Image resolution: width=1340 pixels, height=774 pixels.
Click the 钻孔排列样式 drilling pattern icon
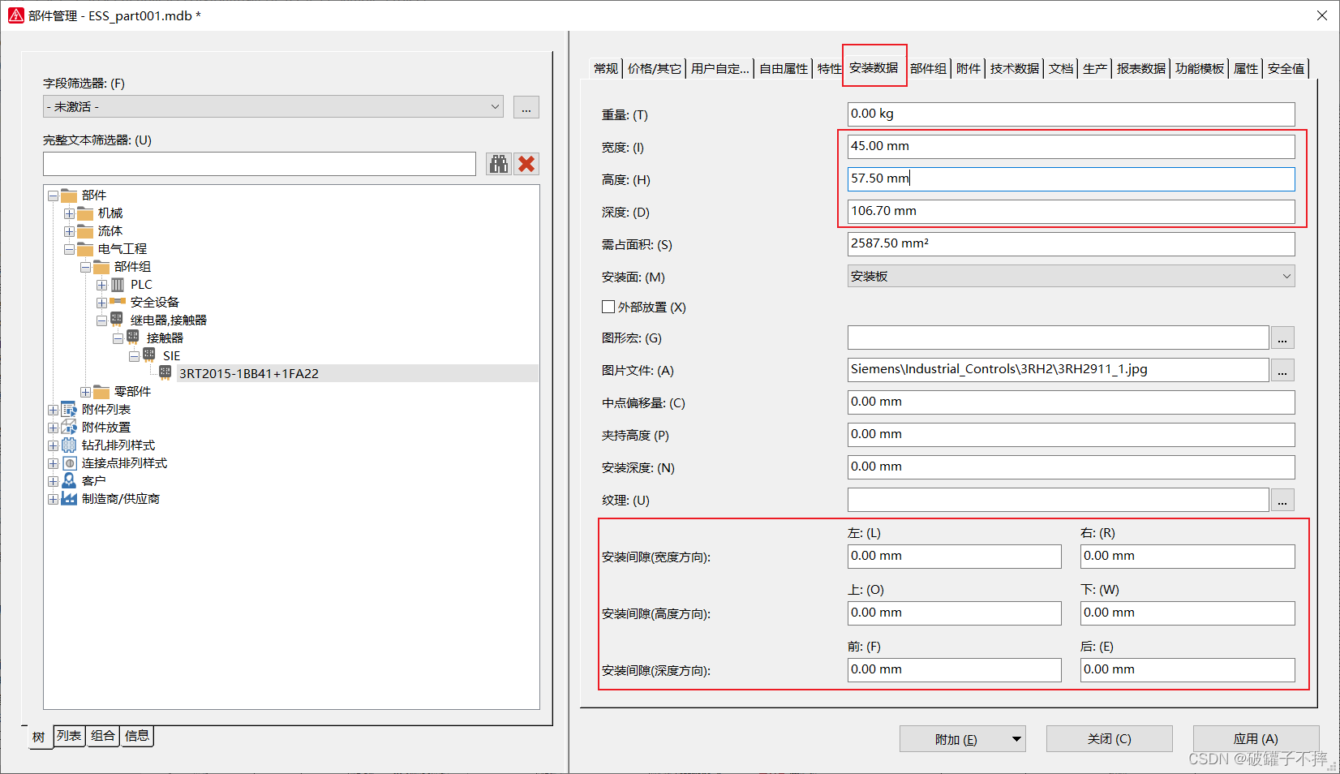click(x=70, y=445)
